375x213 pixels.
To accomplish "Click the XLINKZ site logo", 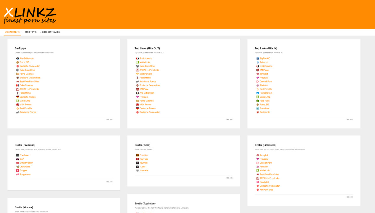I will (x=30, y=15).
